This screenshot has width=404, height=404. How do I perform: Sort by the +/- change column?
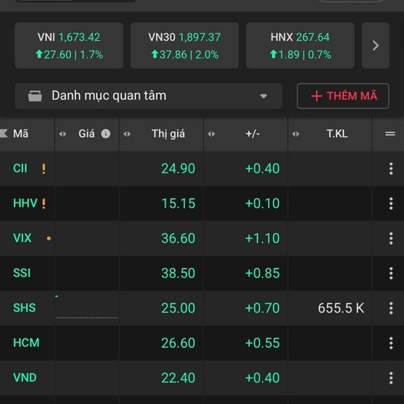(252, 134)
